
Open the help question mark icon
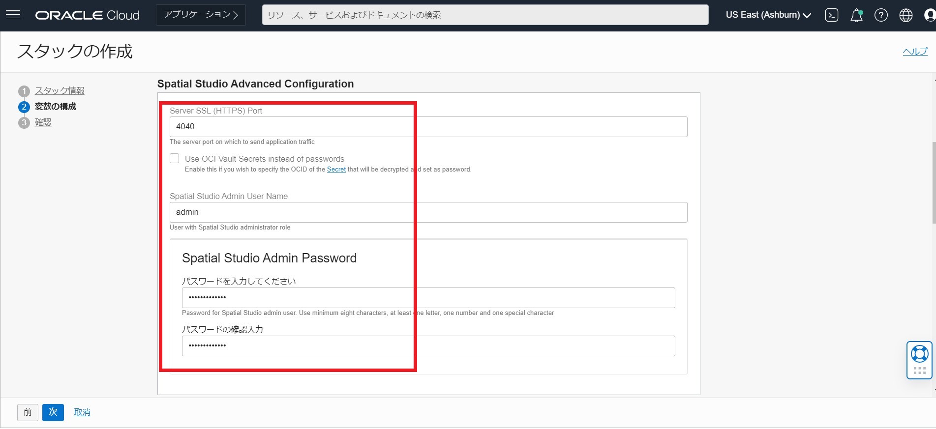coord(881,15)
